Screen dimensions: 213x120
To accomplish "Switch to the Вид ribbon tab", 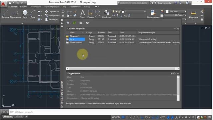I will pos(64,7).
